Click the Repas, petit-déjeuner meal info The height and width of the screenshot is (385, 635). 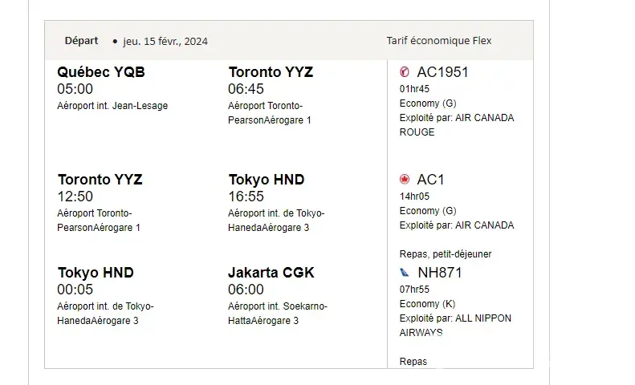446,254
